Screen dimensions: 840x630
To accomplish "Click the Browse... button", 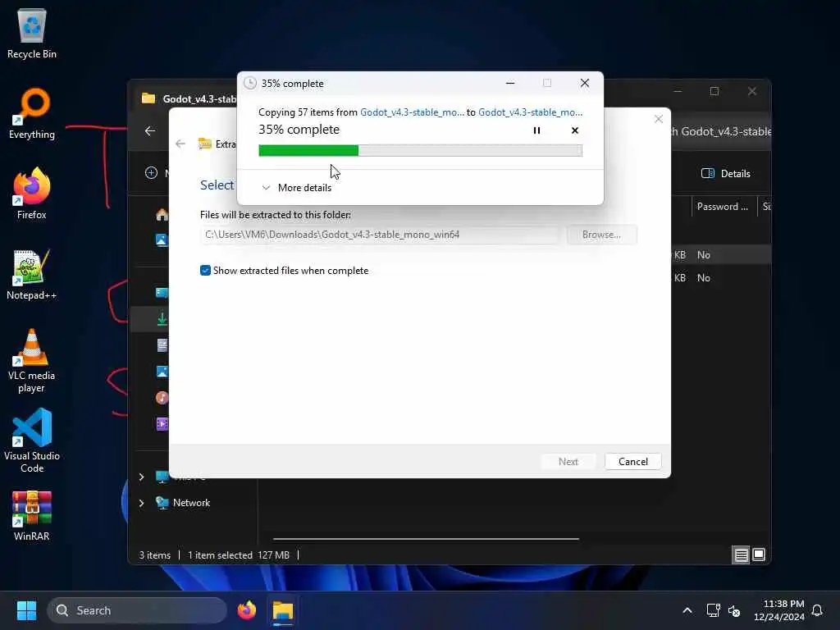I will 601,235.
